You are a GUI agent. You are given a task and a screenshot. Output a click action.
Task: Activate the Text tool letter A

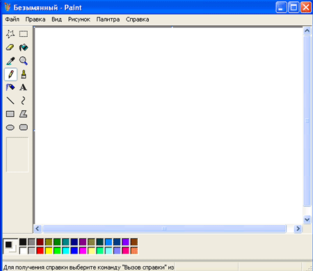24,88
